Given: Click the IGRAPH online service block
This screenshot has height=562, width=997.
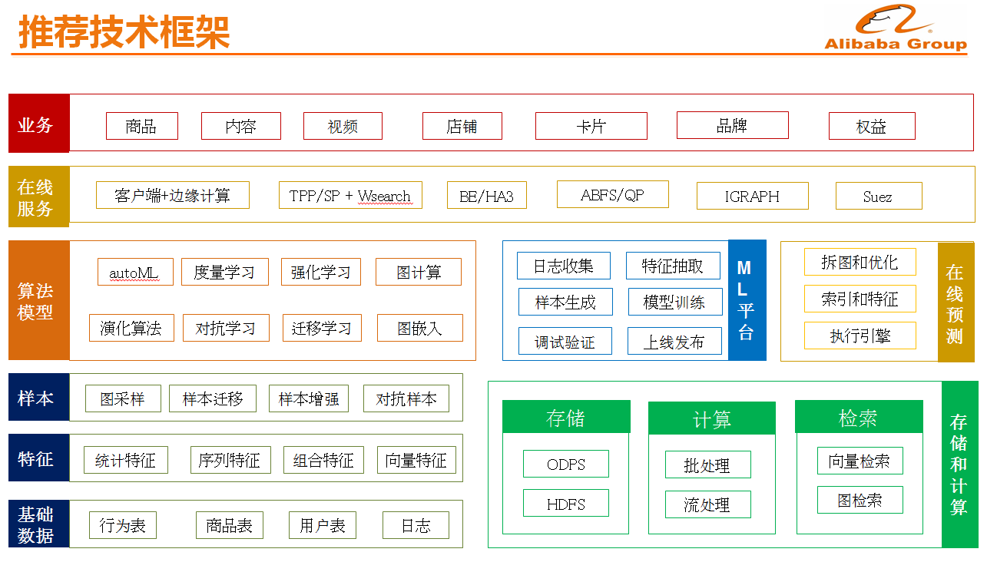Looking at the screenshot, I should [752, 195].
